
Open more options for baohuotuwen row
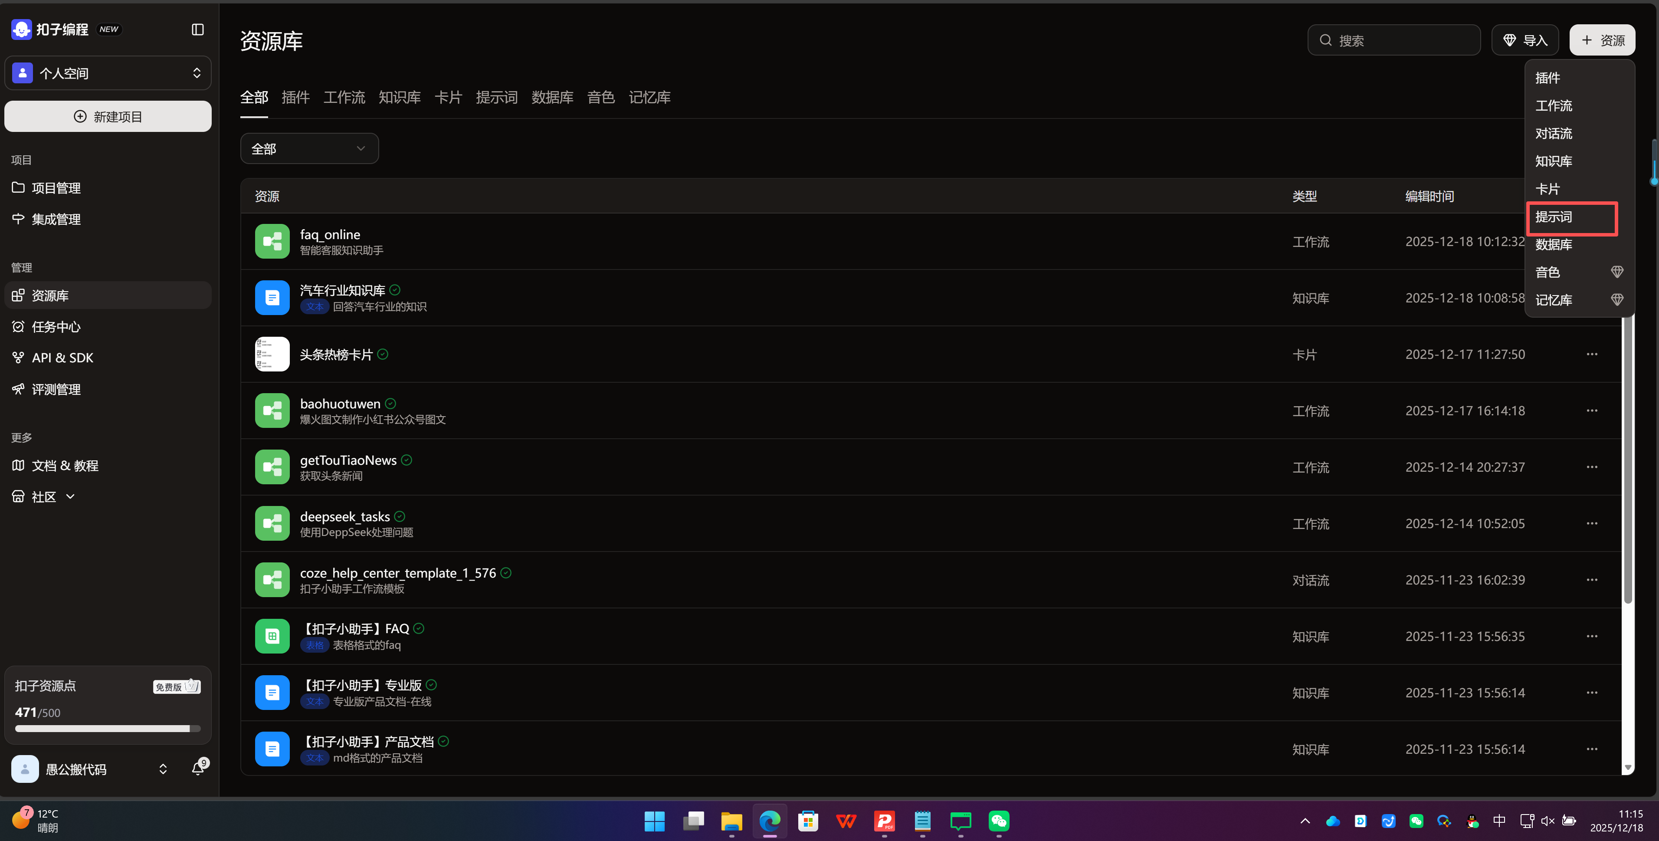[1591, 411]
